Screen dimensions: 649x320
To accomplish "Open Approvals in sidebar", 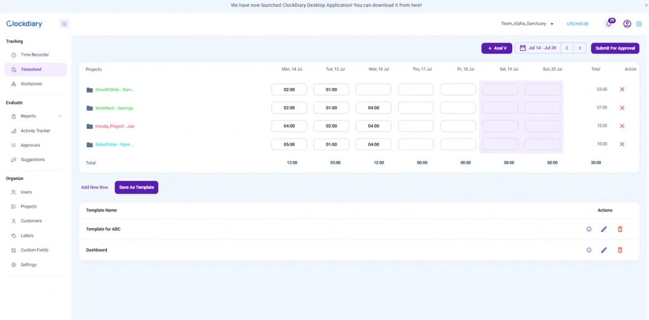I will pyautogui.click(x=35, y=145).
